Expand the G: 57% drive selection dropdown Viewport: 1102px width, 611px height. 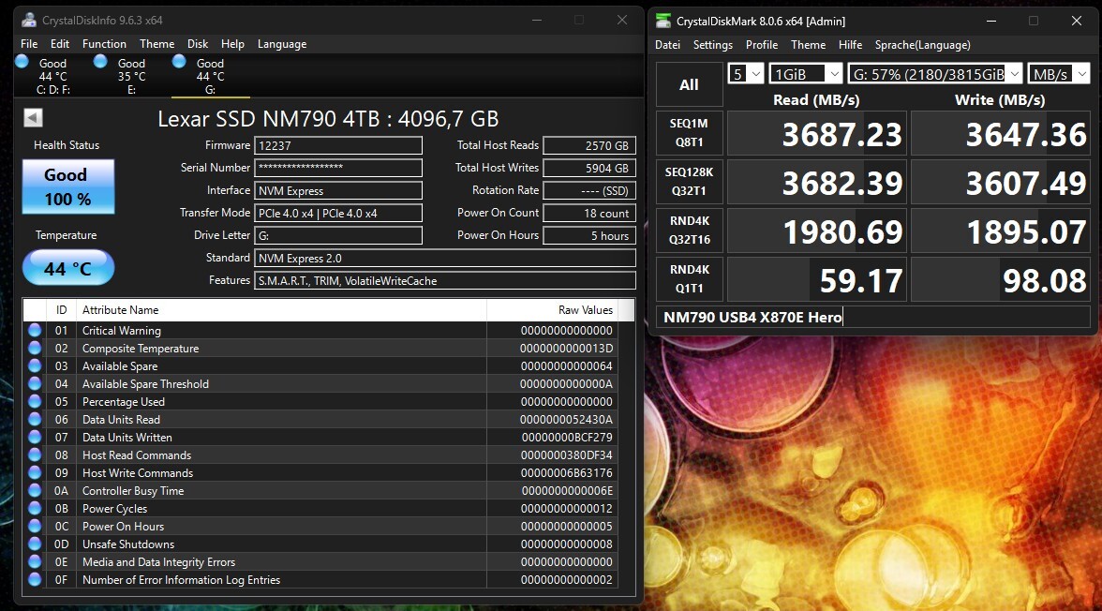(x=933, y=74)
